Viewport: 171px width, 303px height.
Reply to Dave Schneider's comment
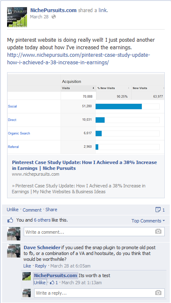click(41, 266)
